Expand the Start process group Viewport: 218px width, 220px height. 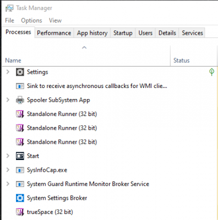pyautogui.click(x=8, y=156)
